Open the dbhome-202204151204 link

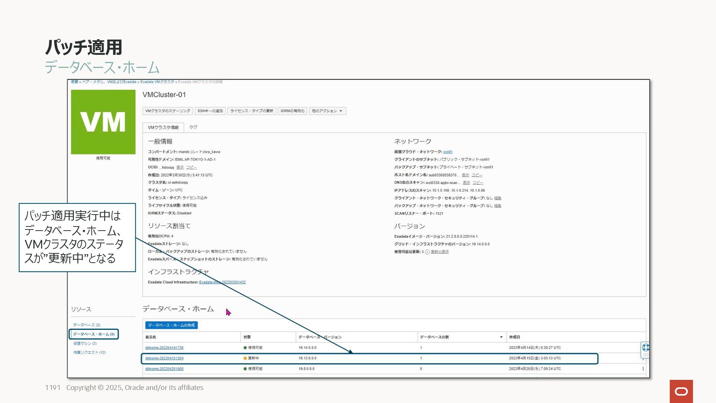(x=164, y=358)
